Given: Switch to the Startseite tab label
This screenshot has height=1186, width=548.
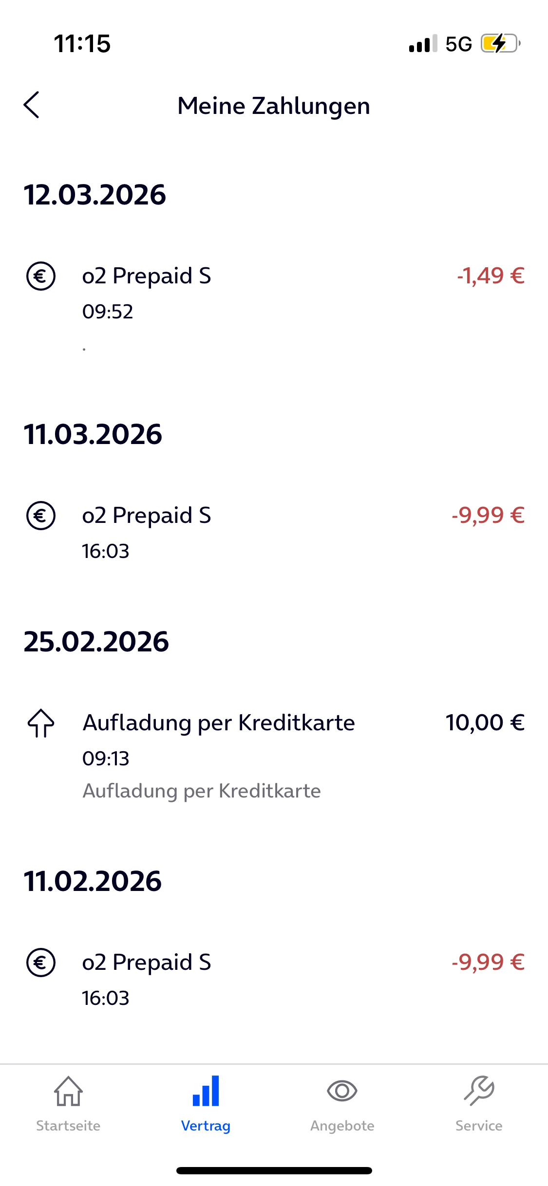Looking at the screenshot, I should [x=68, y=1126].
